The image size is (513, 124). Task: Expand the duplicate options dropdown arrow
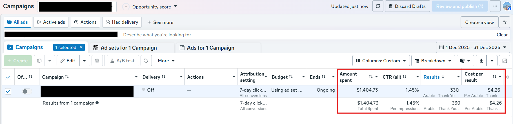pos(50,61)
